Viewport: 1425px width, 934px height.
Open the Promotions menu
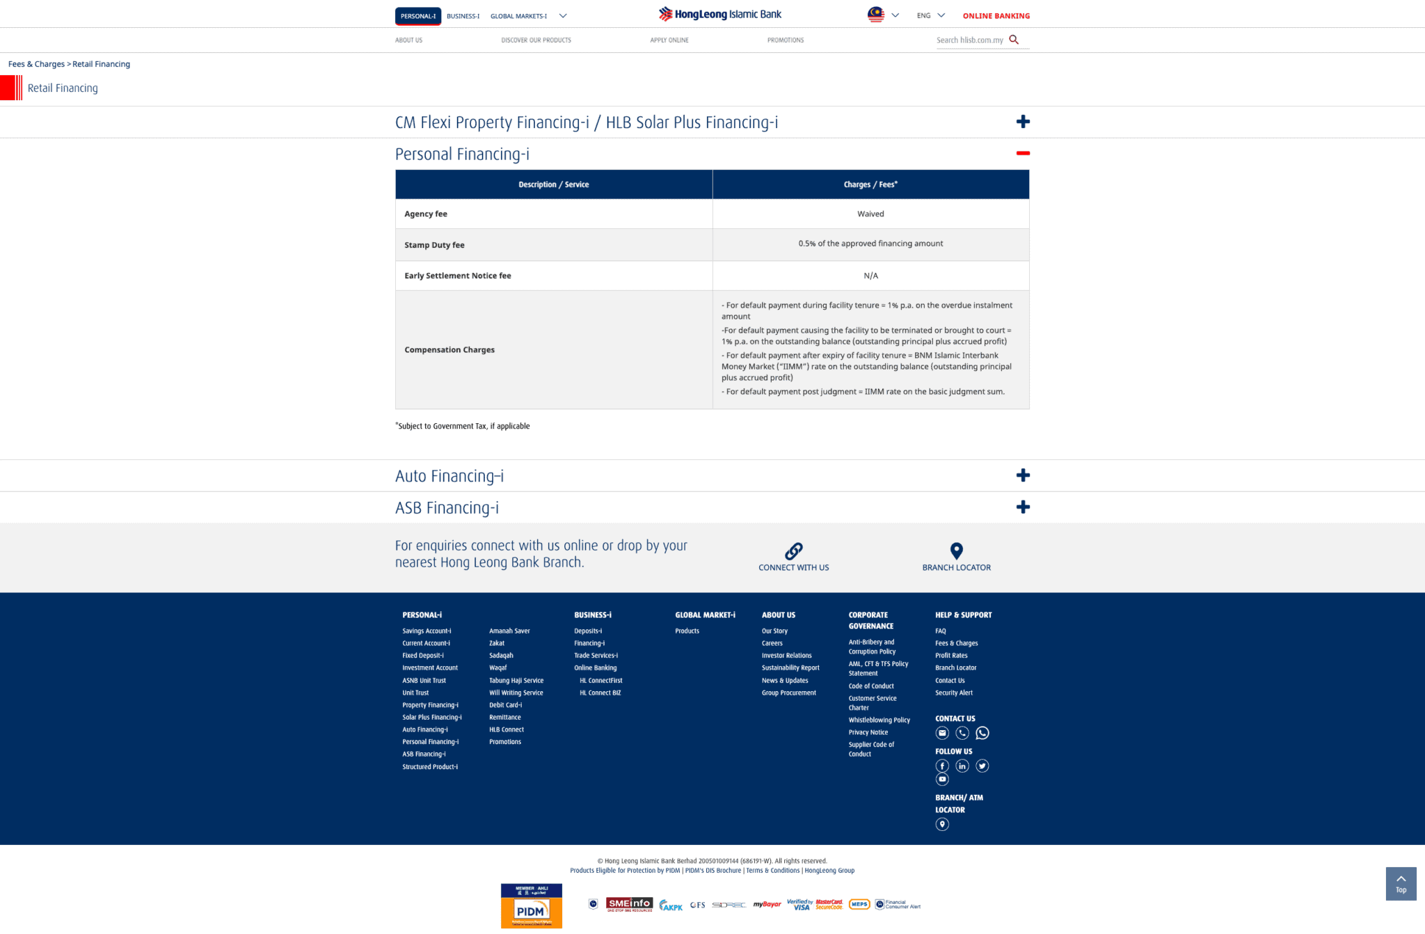tap(786, 40)
